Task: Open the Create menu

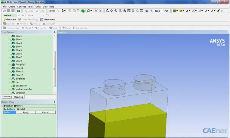Action: coord(12,7)
